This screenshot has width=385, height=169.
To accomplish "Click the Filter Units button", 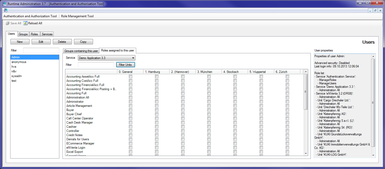I will pyautogui.click(x=125, y=65).
